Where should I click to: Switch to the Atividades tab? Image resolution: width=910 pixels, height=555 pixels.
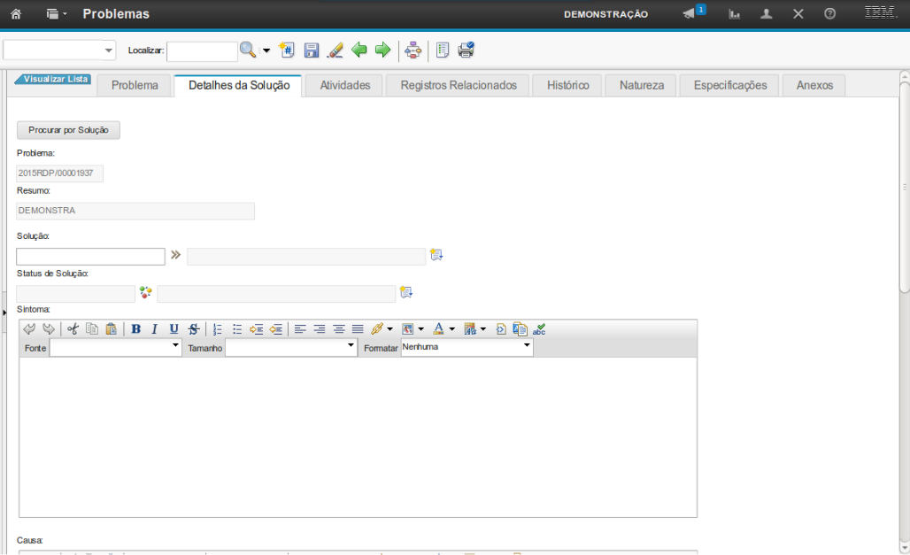344,86
